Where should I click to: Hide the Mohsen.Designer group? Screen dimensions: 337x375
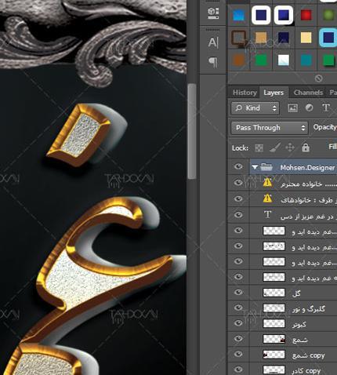[x=238, y=167]
